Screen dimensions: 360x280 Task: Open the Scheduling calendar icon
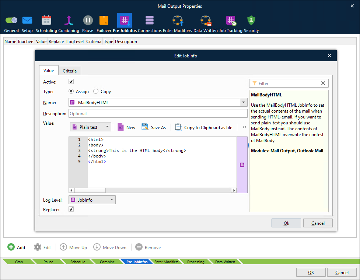46,20
